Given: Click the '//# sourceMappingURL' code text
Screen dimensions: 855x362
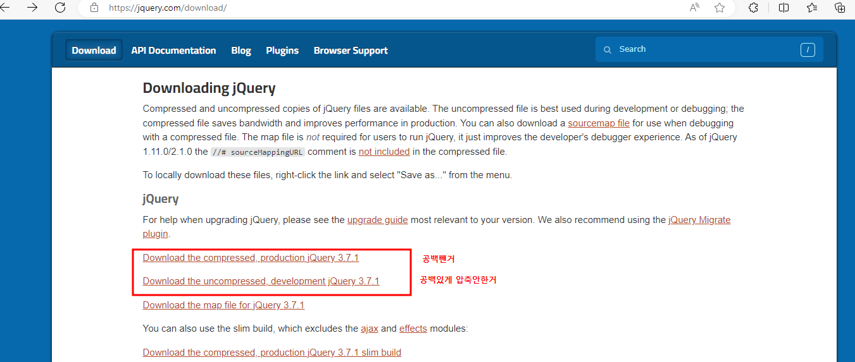Looking at the screenshot, I should tap(258, 152).
